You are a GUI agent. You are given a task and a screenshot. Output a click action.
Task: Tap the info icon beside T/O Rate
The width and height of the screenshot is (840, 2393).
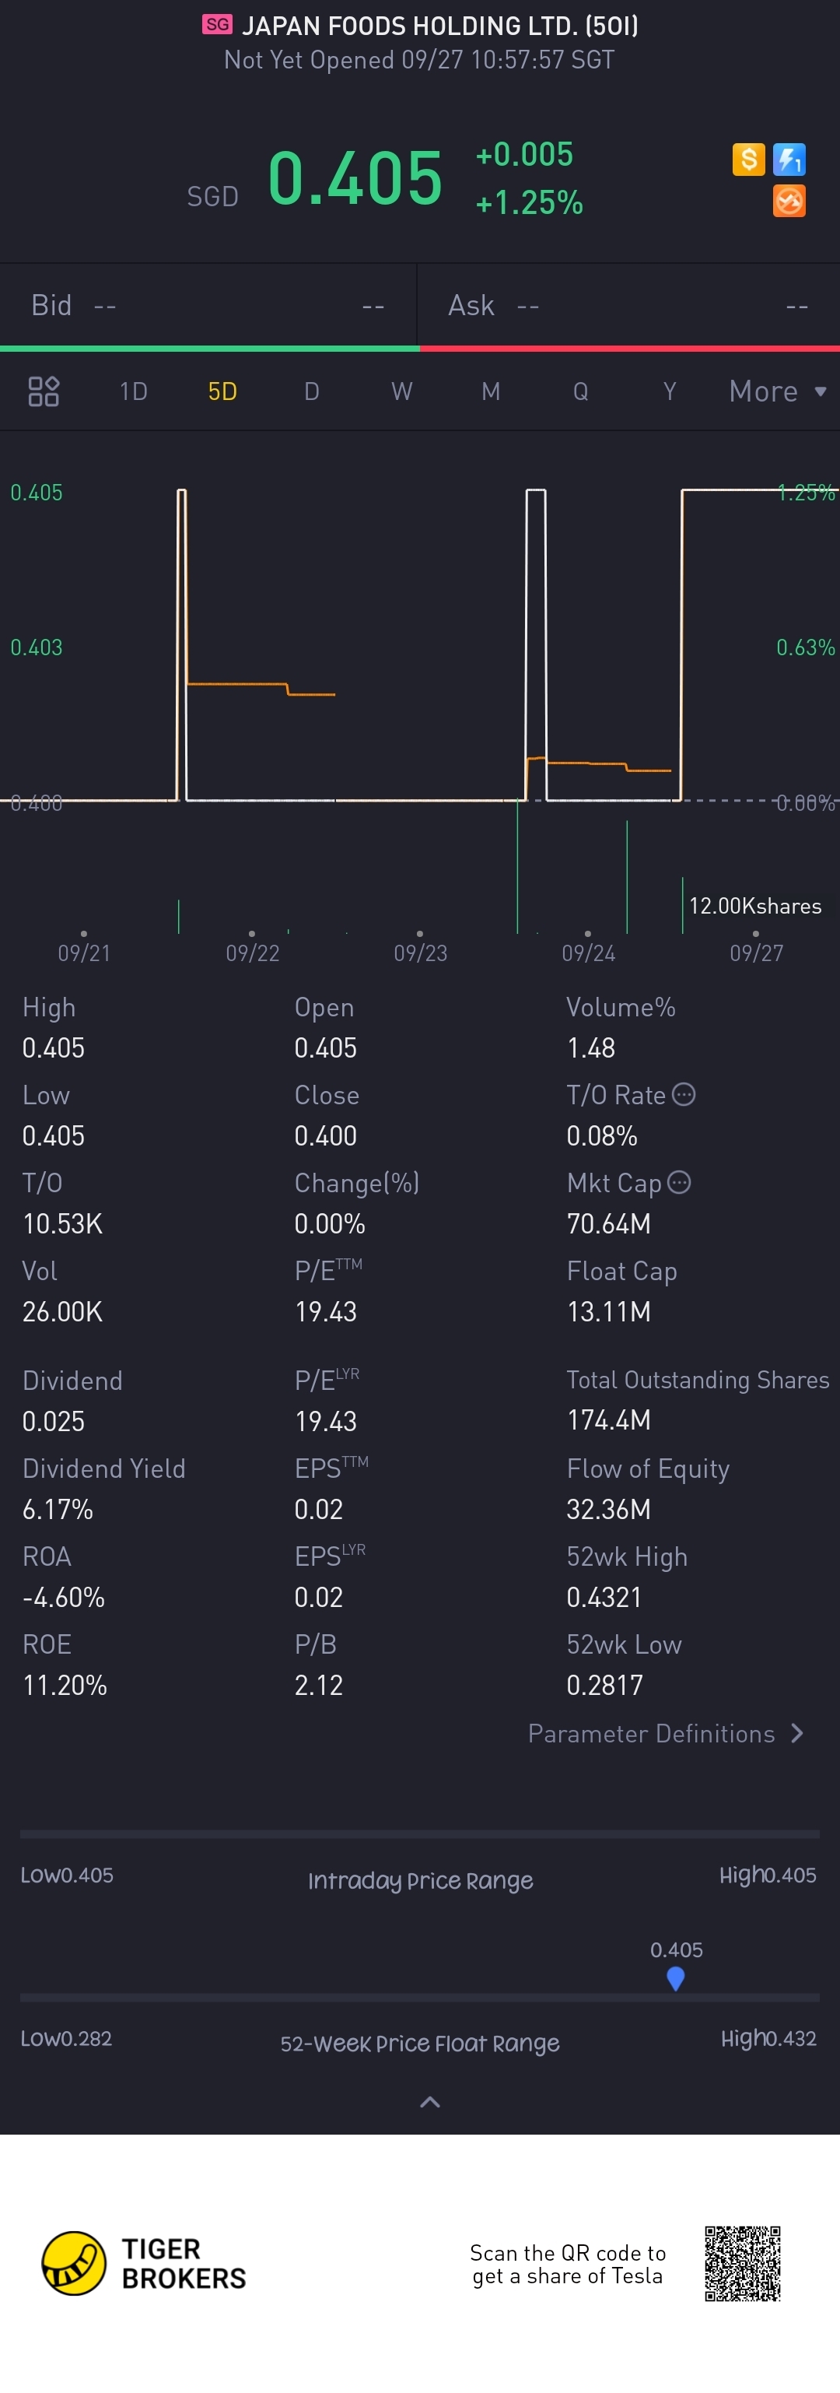point(684,1094)
